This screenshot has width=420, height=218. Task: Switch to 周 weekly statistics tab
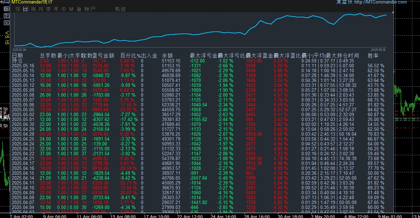click(x=33, y=9)
